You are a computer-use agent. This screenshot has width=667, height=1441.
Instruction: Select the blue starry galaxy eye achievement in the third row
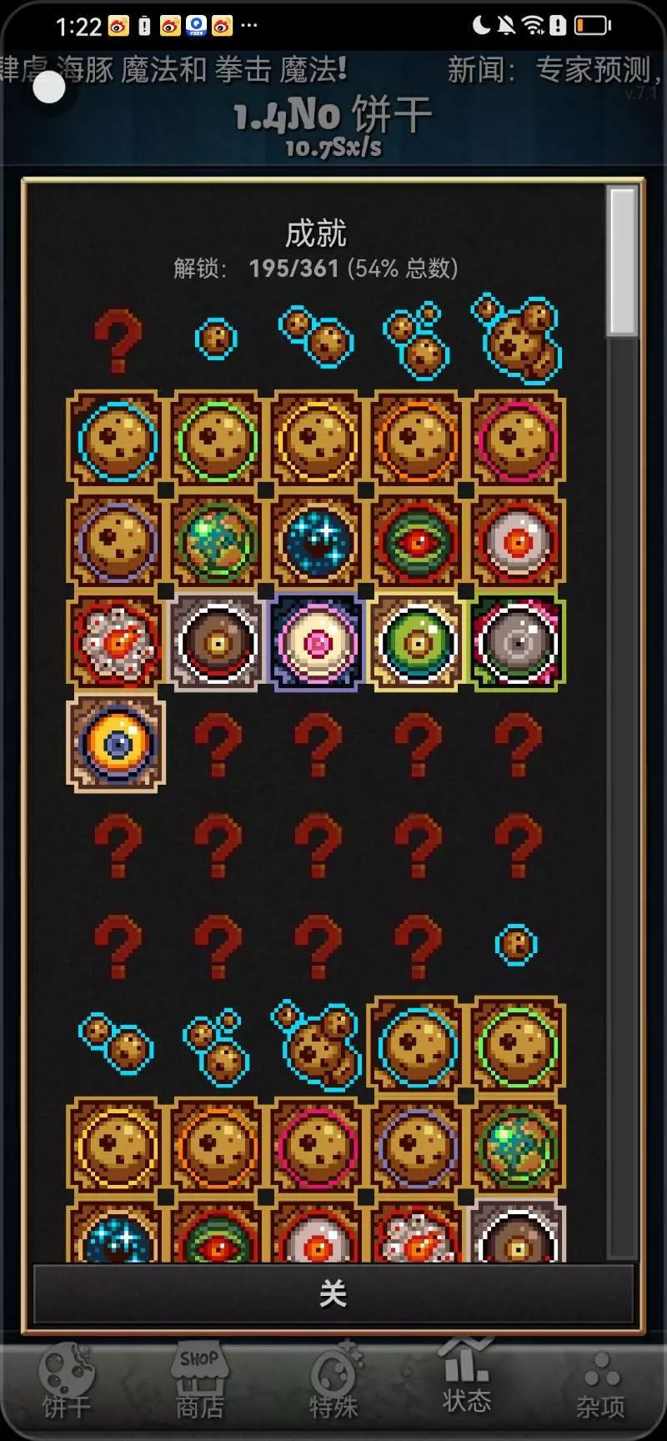coord(316,541)
